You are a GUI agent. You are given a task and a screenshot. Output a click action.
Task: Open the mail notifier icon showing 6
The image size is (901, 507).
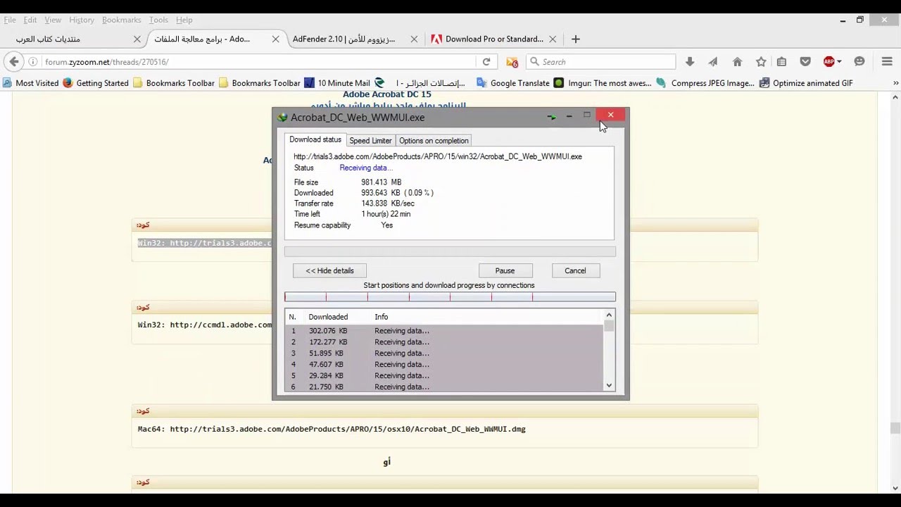click(x=512, y=62)
